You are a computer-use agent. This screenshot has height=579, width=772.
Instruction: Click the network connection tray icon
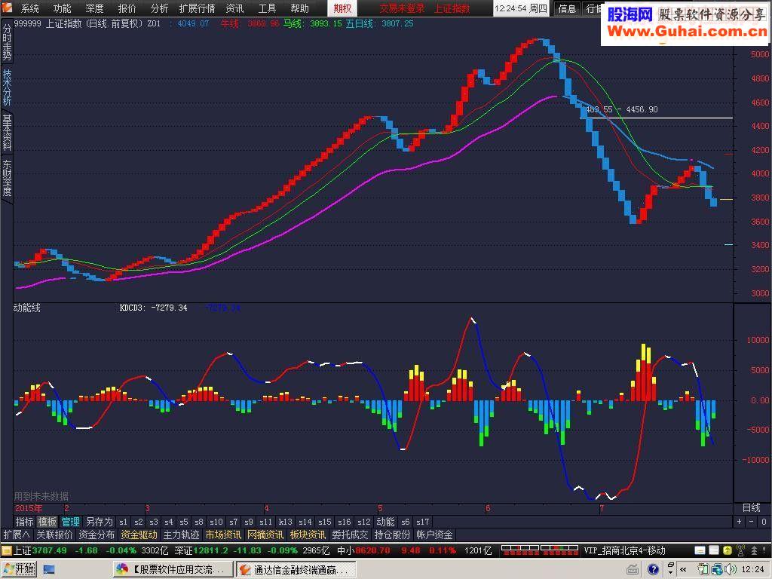click(717, 569)
